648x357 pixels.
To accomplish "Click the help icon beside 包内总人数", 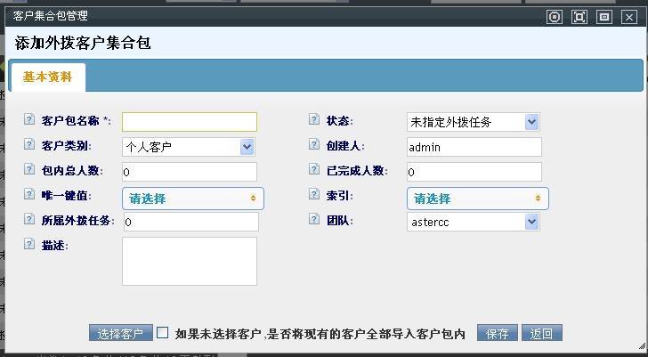I will tap(29, 169).
